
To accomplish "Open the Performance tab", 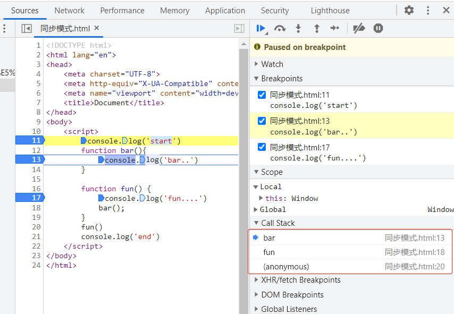I will click(x=122, y=11).
